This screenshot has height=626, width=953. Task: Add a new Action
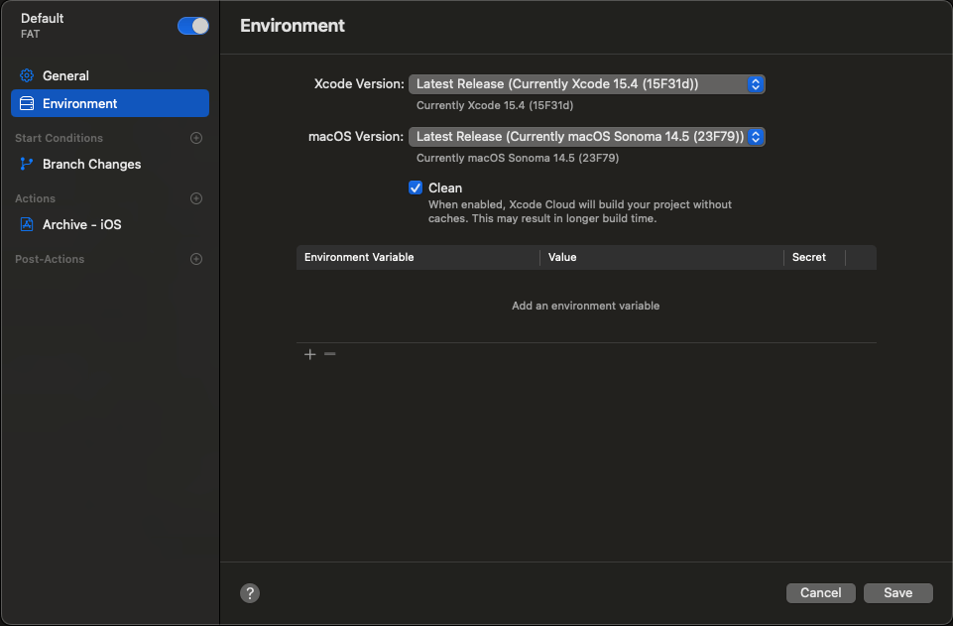click(x=196, y=198)
